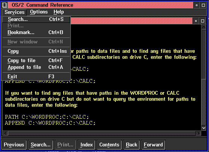
Task: Choose Search... from Services menu
Action: coord(36,19)
